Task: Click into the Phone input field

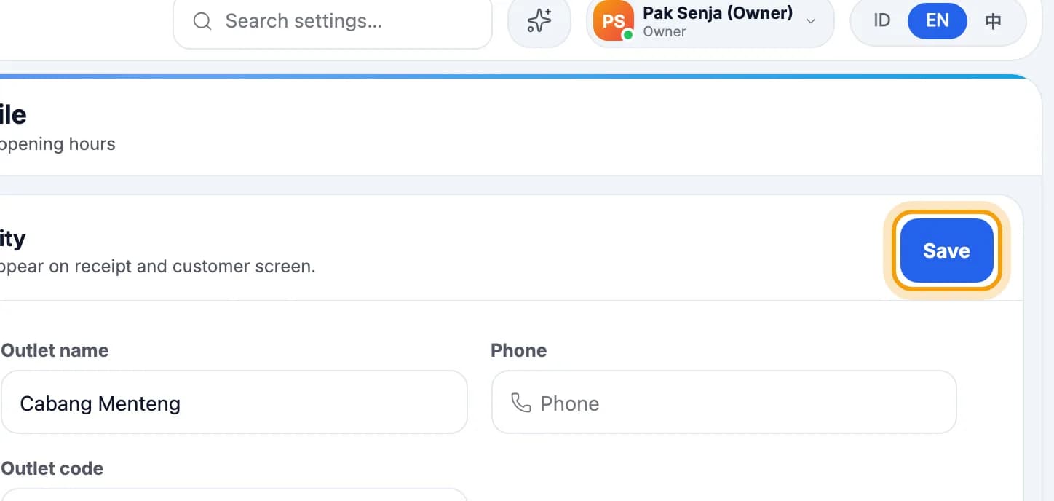Action: coord(724,403)
